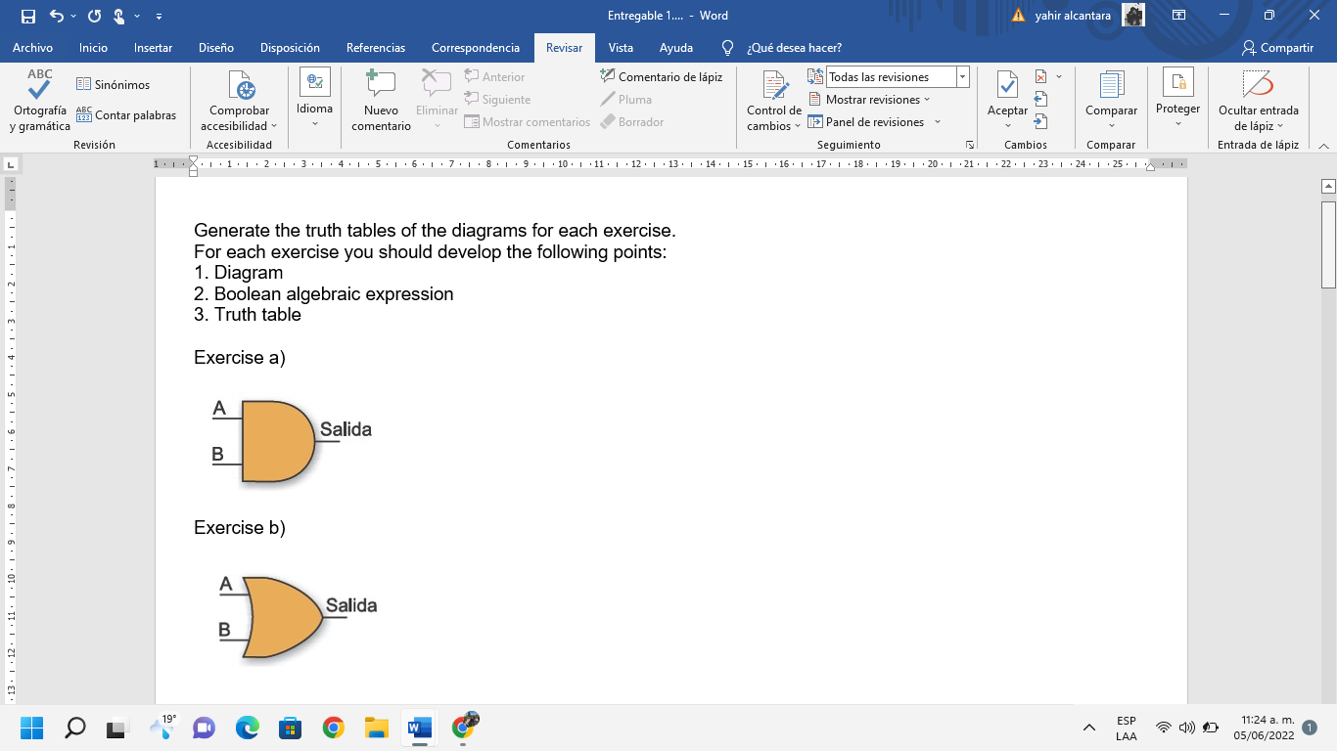The image size is (1337, 751).
Task: Switch to the Correspondencia tab
Action: [476, 48]
